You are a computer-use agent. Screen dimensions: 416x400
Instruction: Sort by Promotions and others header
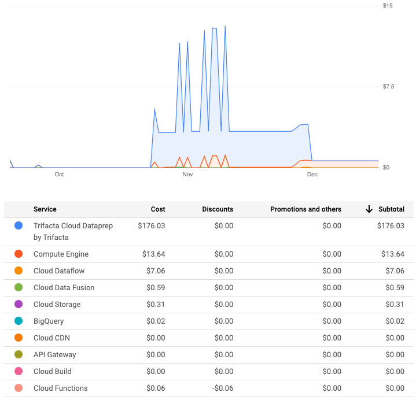[x=305, y=209]
